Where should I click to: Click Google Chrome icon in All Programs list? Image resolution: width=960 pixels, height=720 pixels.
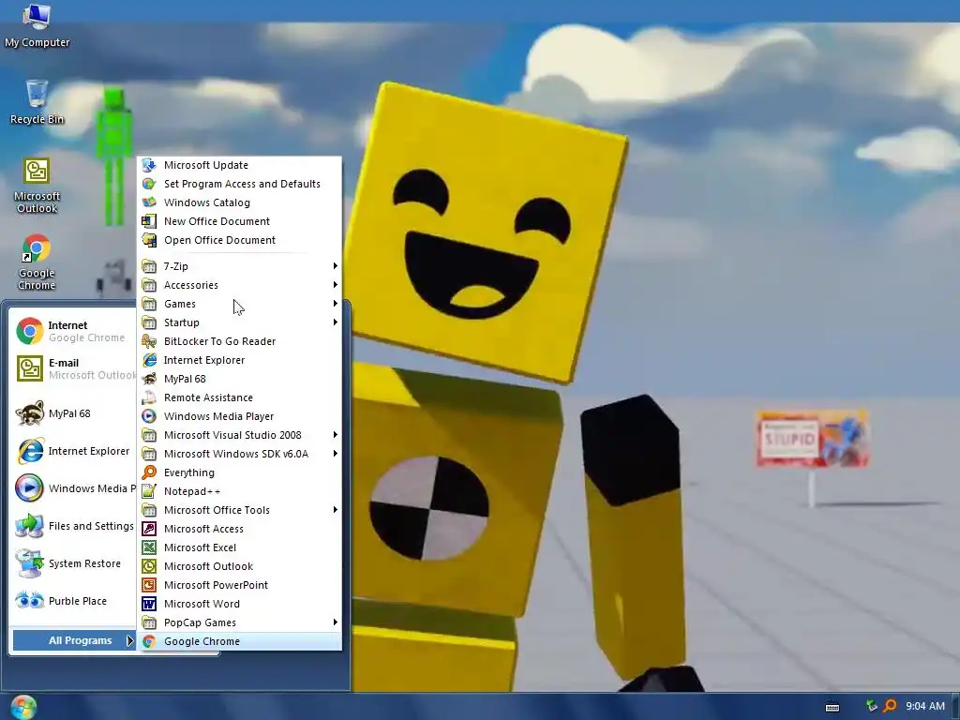[x=149, y=641]
